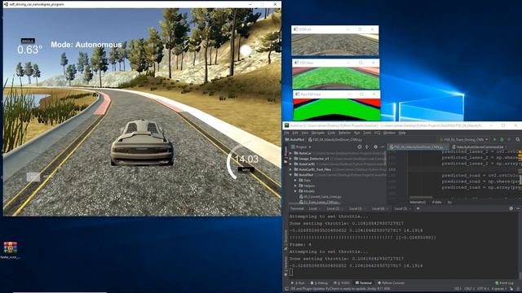Add a new terminal session with plus
Viewport: 522px width, 293px height.
click(x=418, y=208)
